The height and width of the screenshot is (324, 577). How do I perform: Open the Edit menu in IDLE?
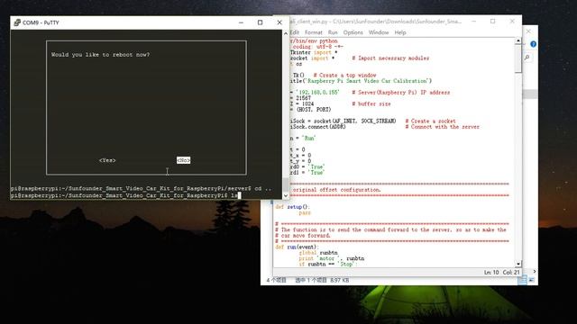[295, 32]
